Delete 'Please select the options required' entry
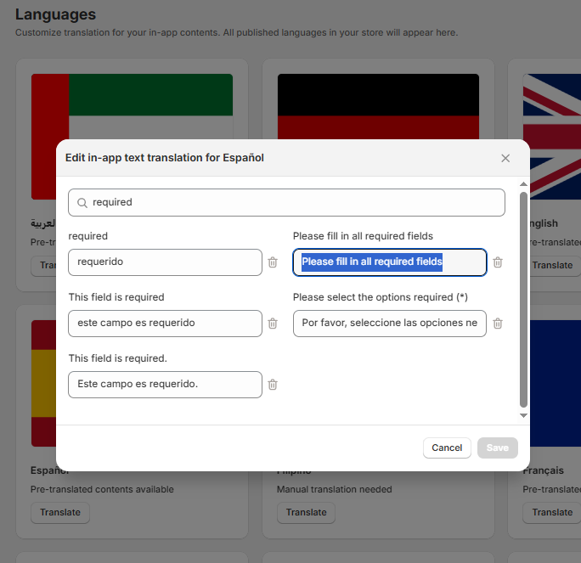581x563 pixels. click(x=498, y=324)
